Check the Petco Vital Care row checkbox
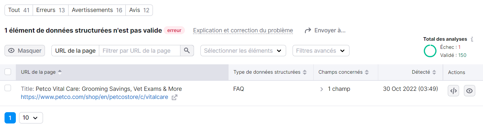The width and height of the screenshot is (483, 128). (x=8, y=88)
